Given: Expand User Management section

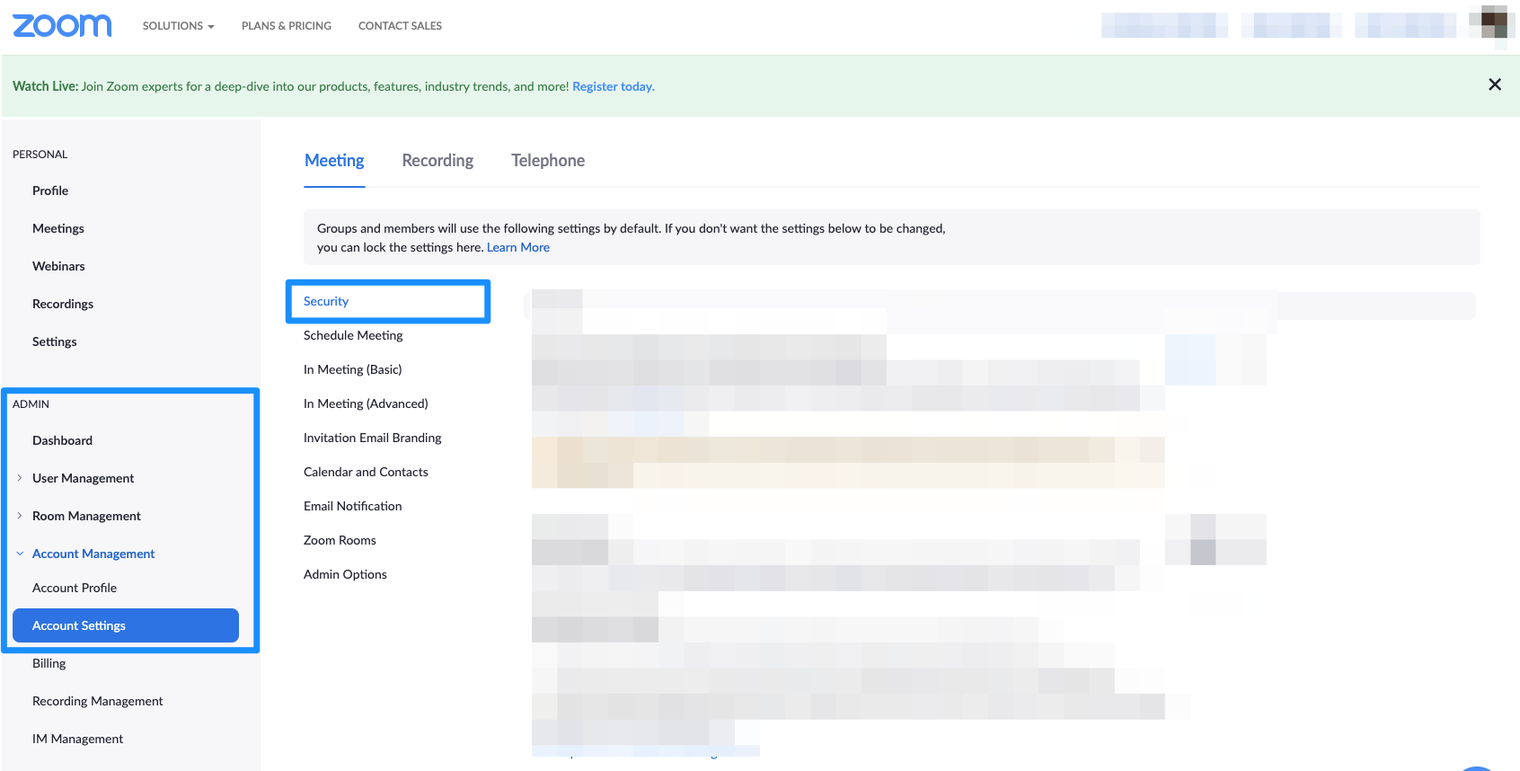Looking at the screenshot, I should (x=20, y=478).
